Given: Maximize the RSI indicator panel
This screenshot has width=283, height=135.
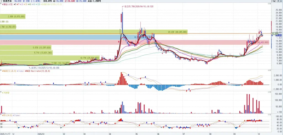Looking at the screenshot, I should [270, 115].
